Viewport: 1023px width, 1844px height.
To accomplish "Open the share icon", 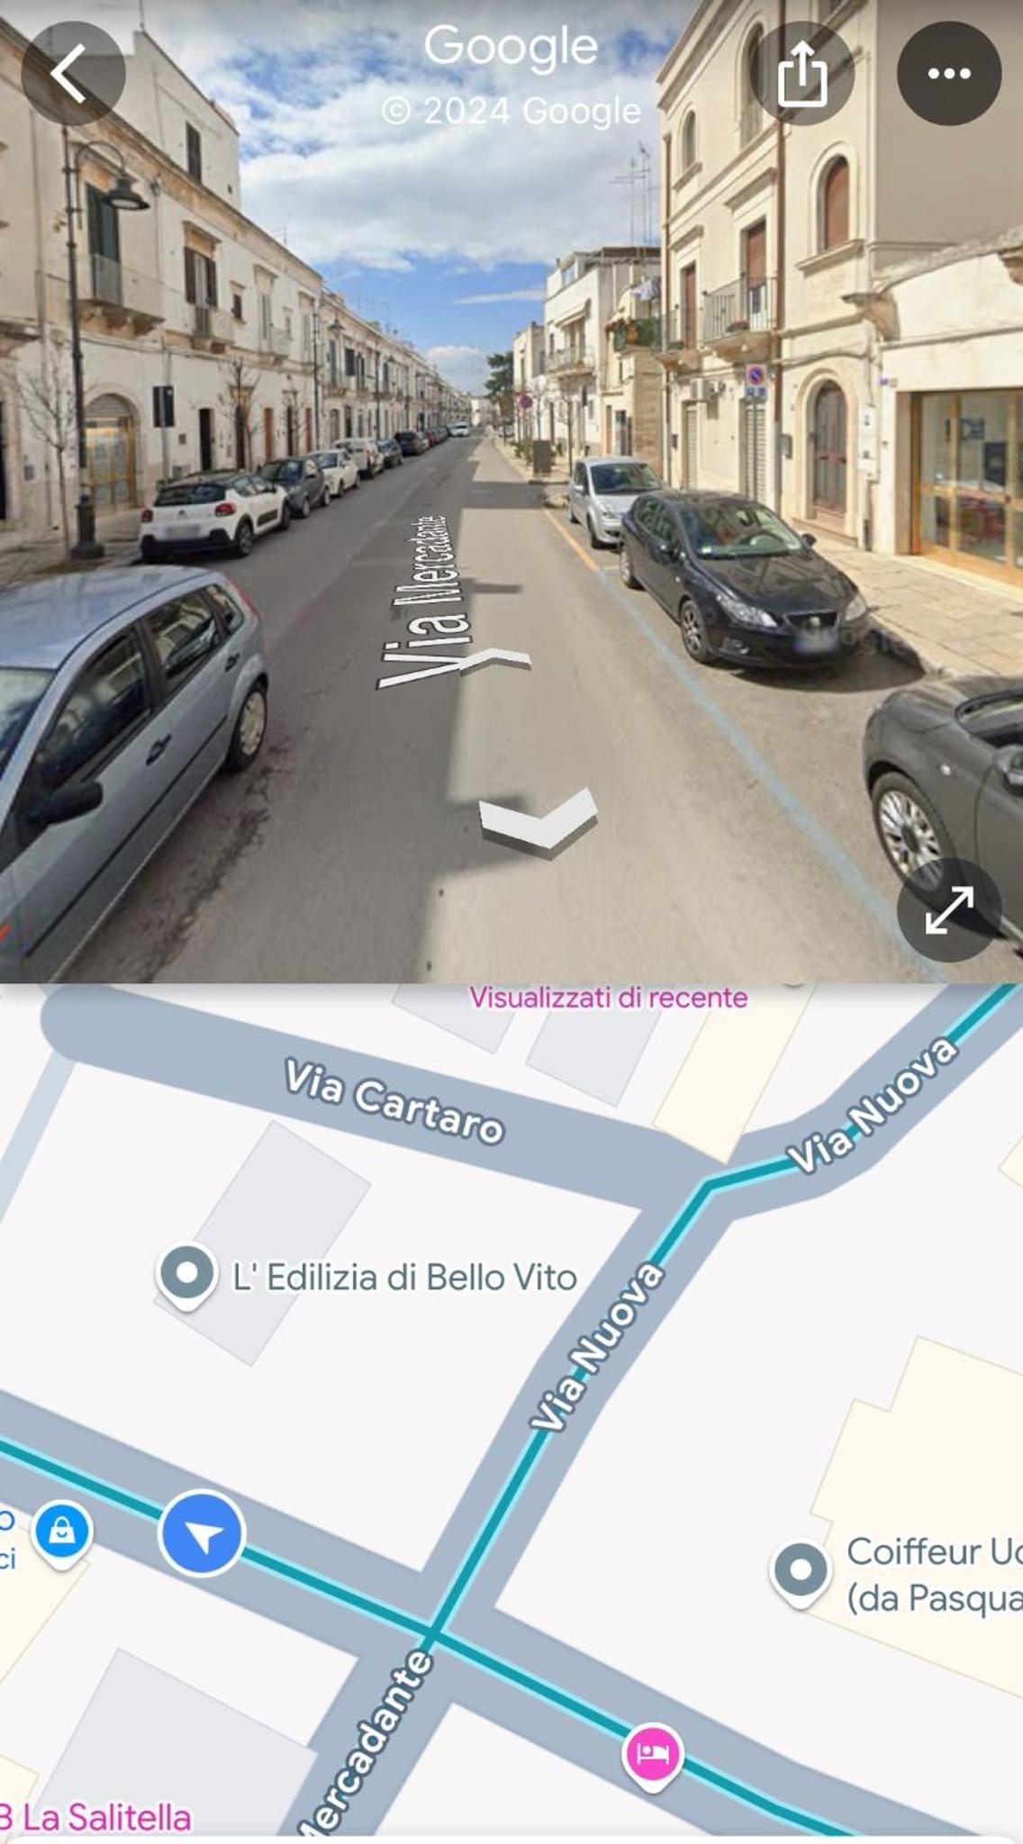I will point(802,74).
